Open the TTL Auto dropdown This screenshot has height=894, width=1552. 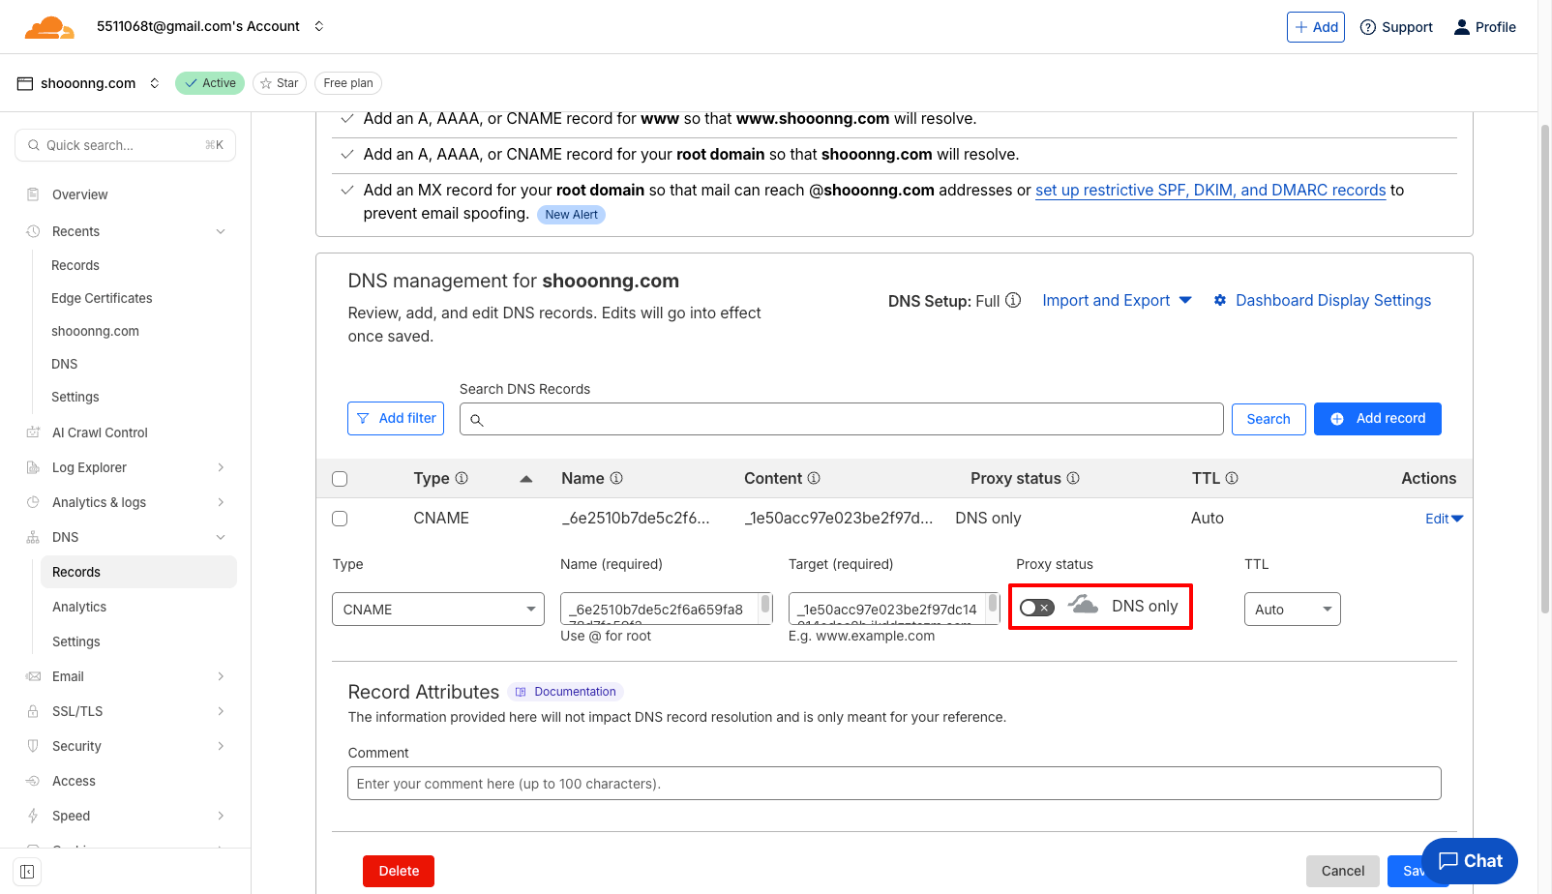1293,610
